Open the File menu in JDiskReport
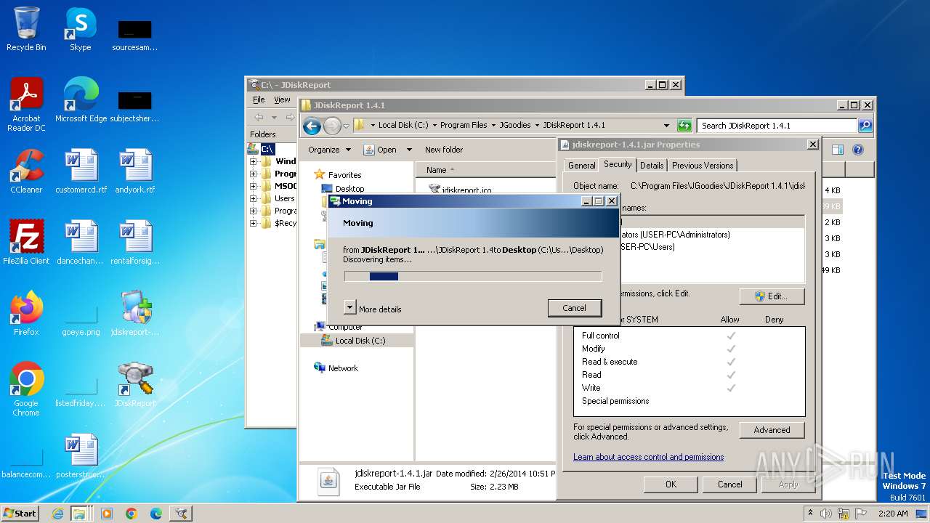The width and height of the screenshot is (930, 523). pyautogui.click(x=259, y=100)
